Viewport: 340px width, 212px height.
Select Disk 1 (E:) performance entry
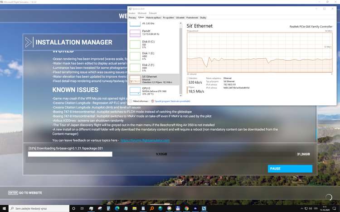pos(154,56)
